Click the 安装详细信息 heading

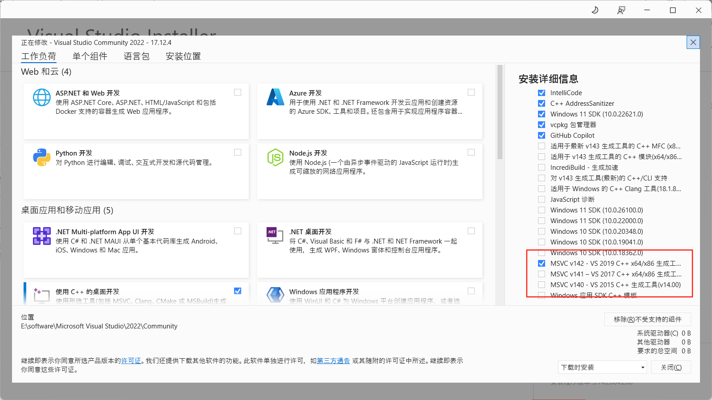[x=548, y=79]
